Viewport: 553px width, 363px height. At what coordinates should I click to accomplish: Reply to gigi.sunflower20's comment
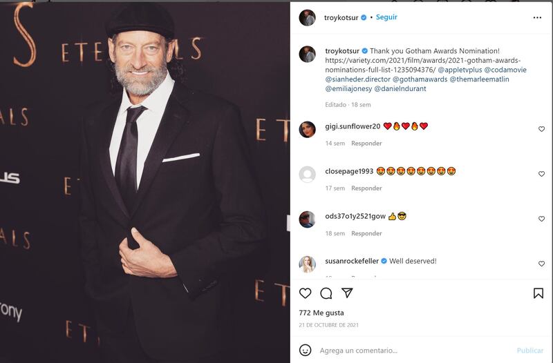tap(366, 144)
